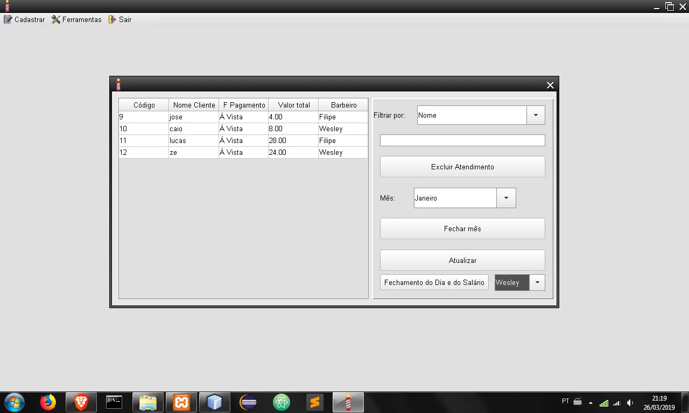The image size is (689, 413).
Task: Click code cell 9
Action: (144, 117)
